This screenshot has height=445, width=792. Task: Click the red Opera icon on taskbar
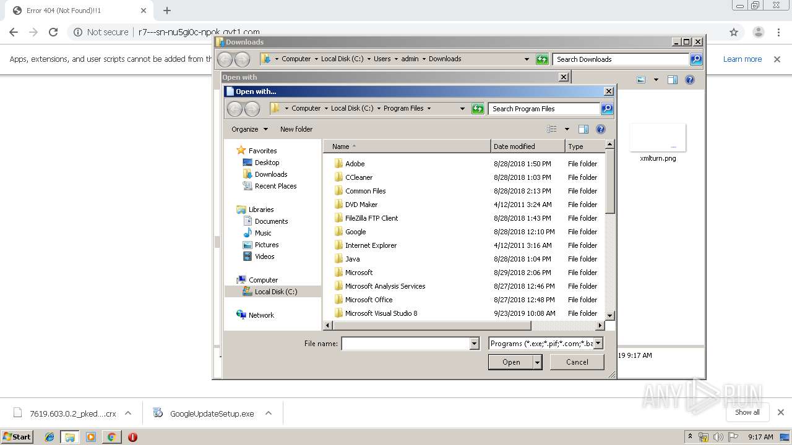132,437
